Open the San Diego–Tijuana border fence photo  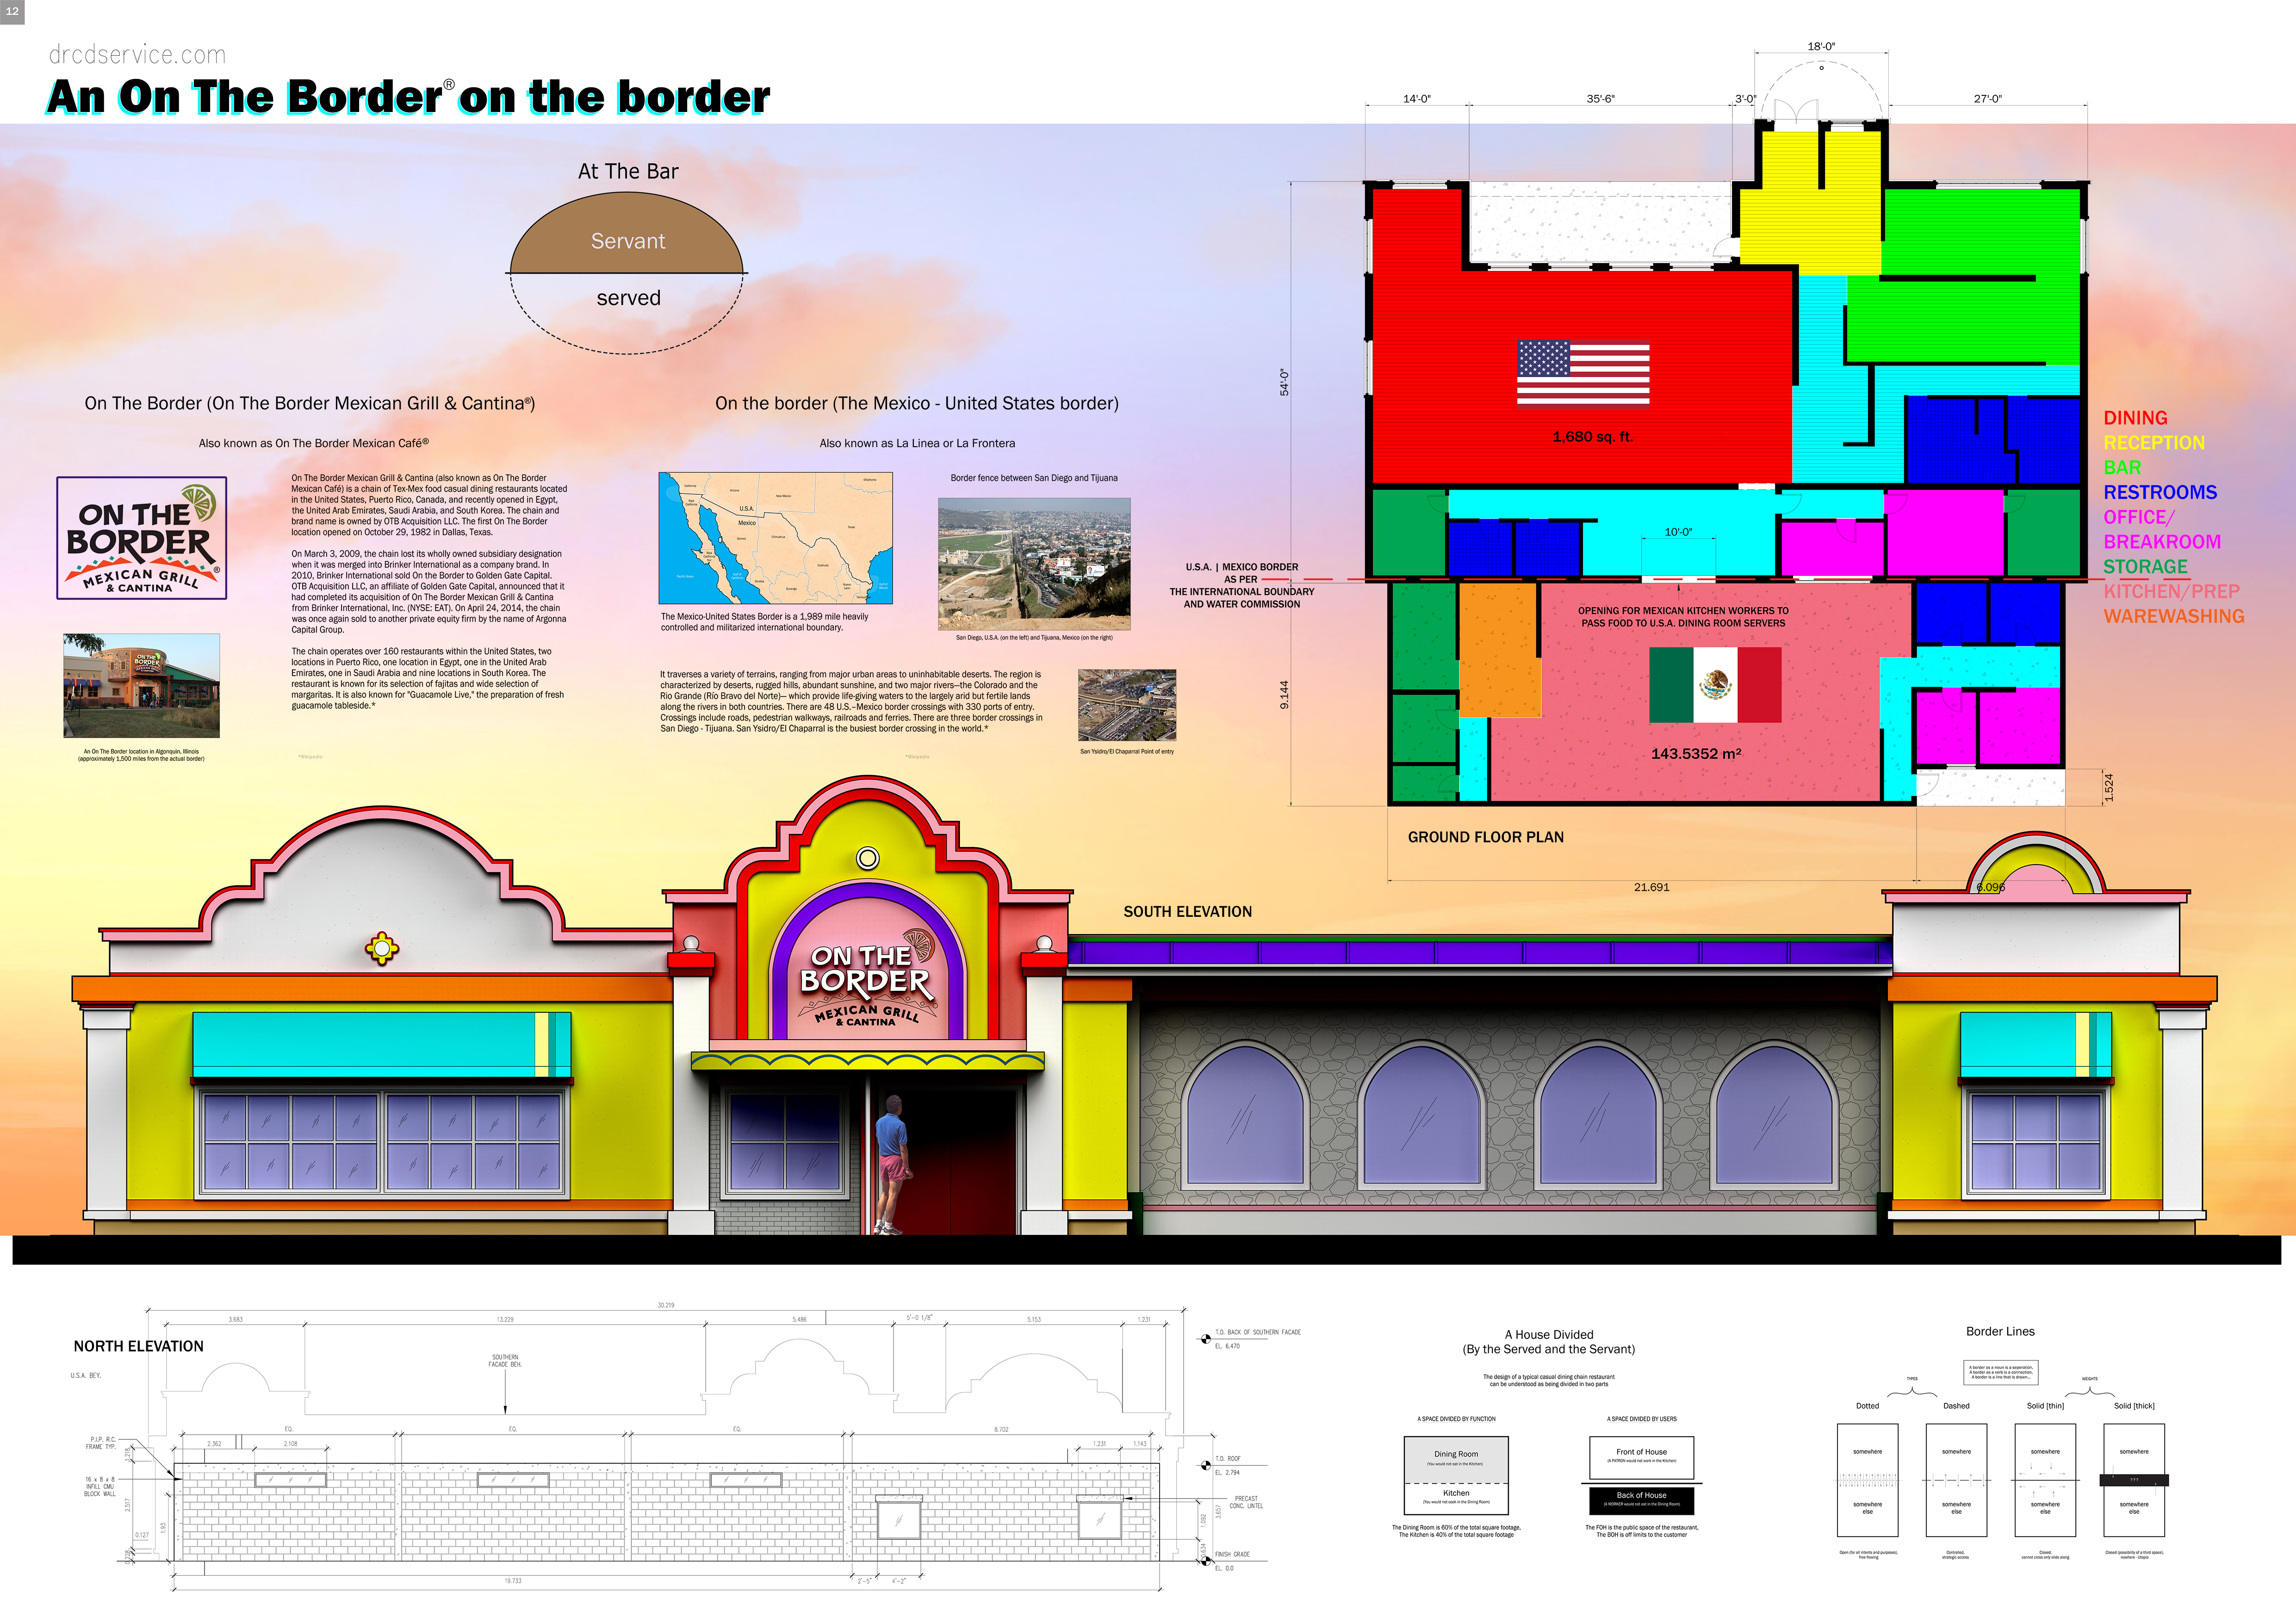click(x=1034, y=564)
